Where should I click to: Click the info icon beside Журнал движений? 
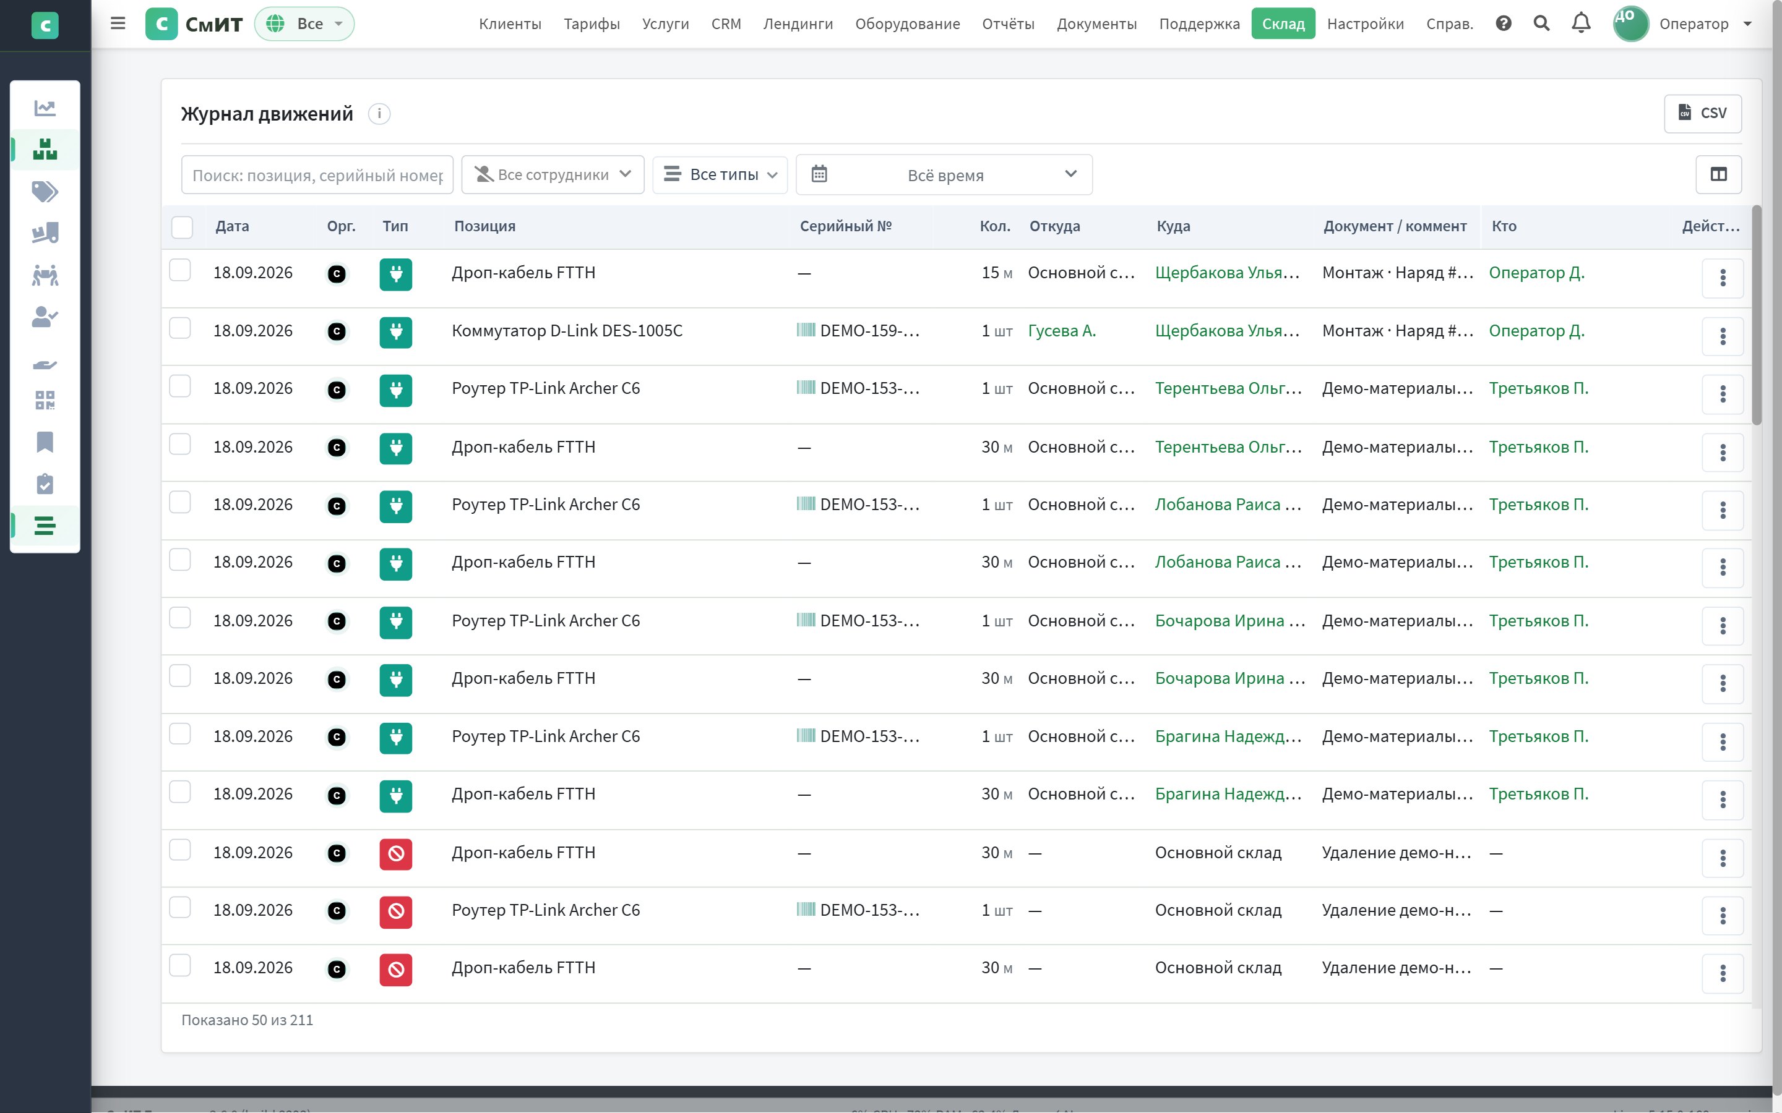[379, 114]
